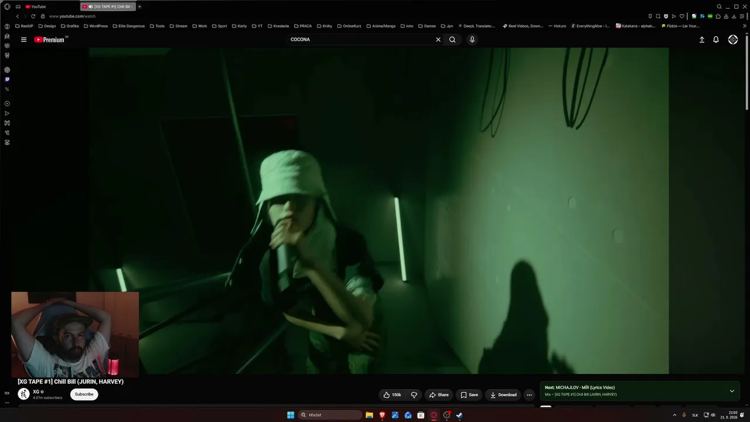This screenshot has width=750, height=422.
Task: Clear the COCONA search query
Action: [x=438, y=40]
